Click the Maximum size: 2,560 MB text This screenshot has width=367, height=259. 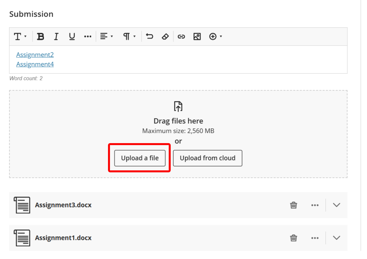click(178, 131)
